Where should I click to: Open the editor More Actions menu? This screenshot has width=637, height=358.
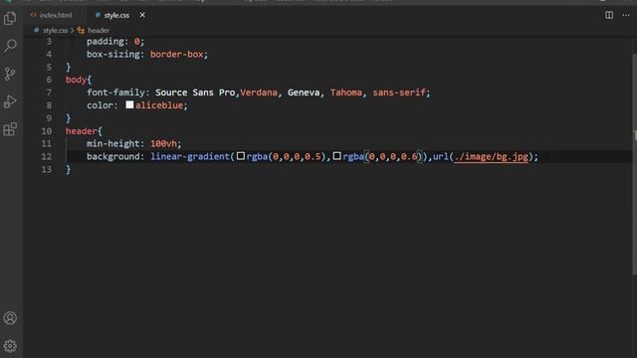626,16
